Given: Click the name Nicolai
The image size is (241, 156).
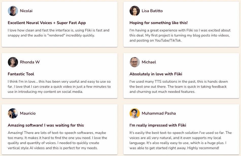Looking at the screenshot, I should (x=26, y=11).
